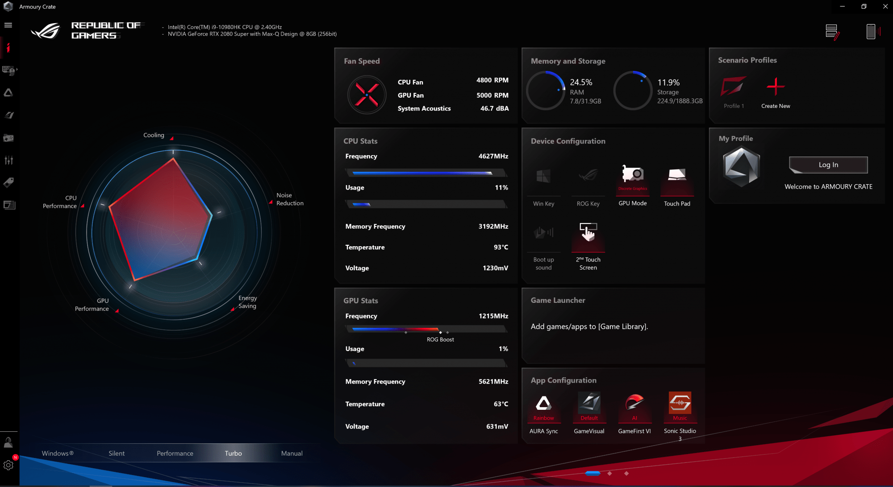The image size is (893, 487).
Task: Open the hamburger menu in sidebar
Action: pos(8,25)
